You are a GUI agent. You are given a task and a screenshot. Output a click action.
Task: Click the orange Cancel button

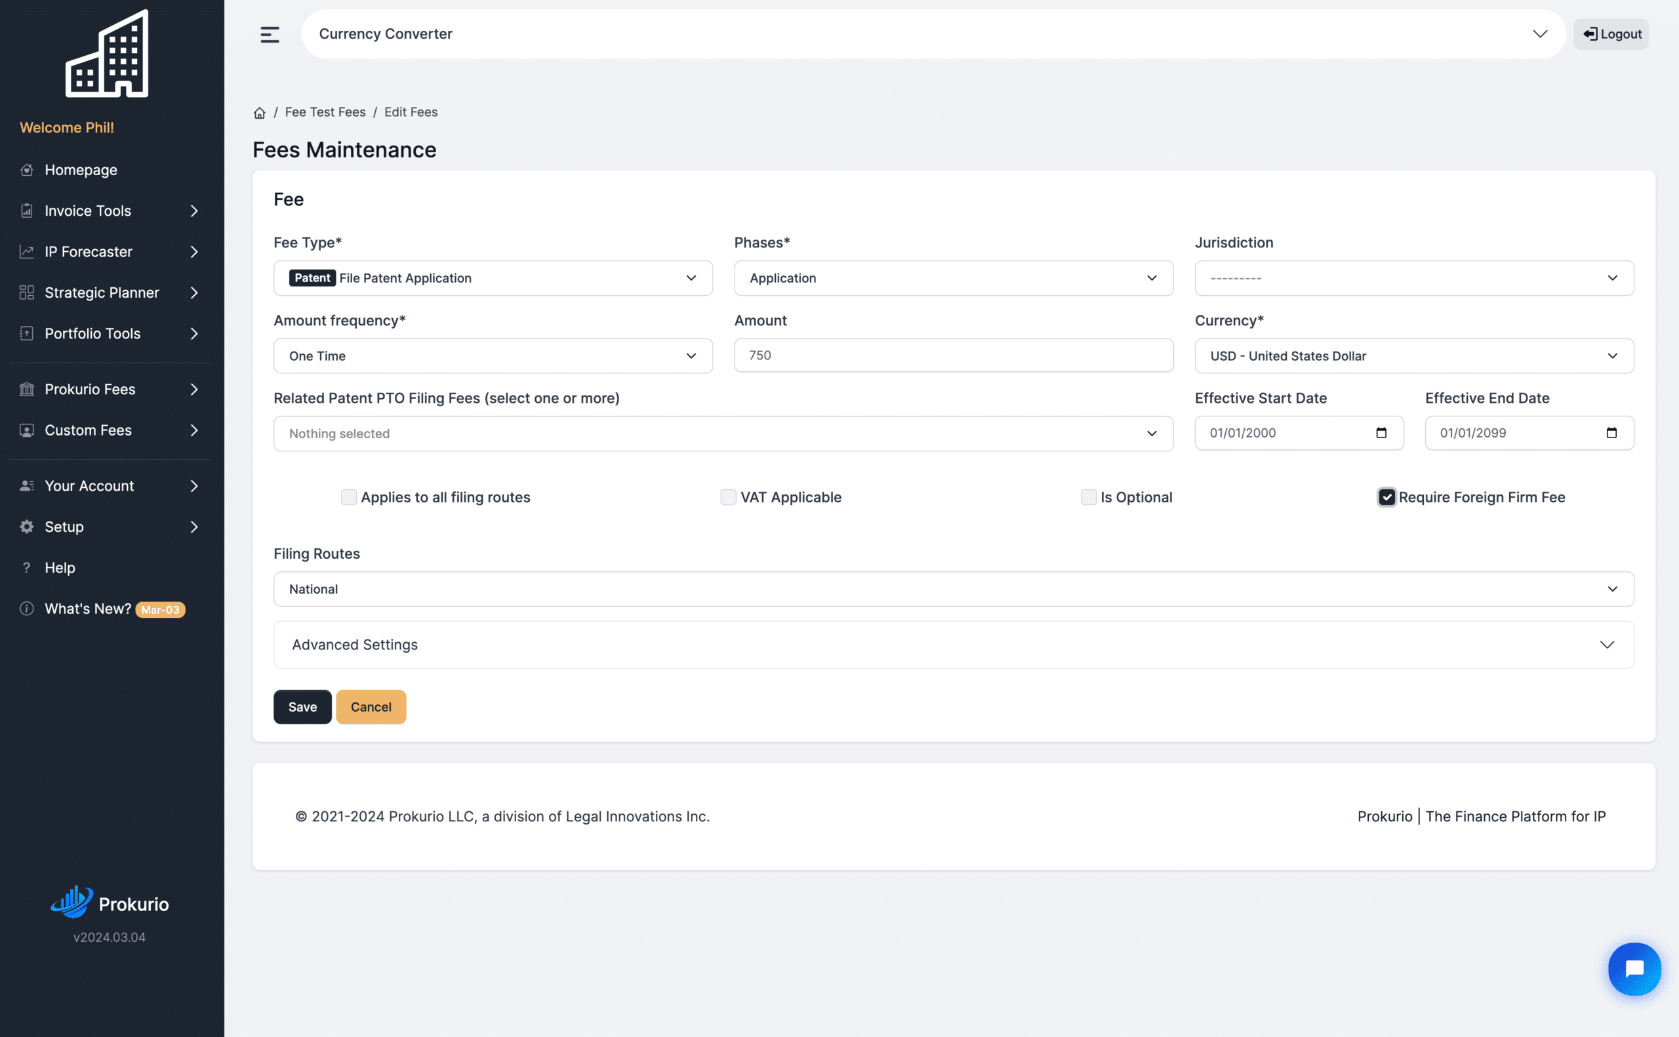pos(371,707)
